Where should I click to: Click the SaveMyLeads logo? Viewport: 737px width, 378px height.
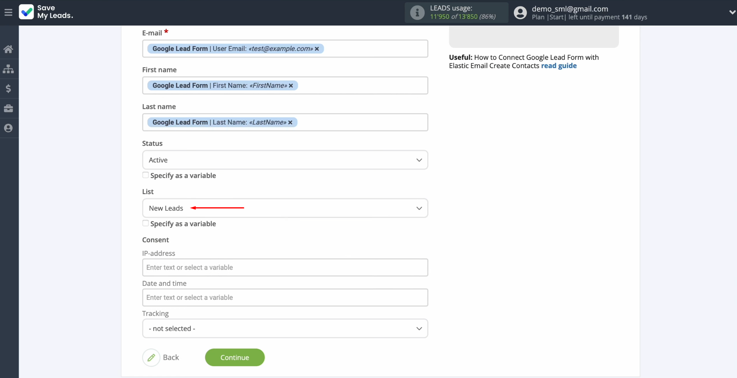(x=46, y=12)
